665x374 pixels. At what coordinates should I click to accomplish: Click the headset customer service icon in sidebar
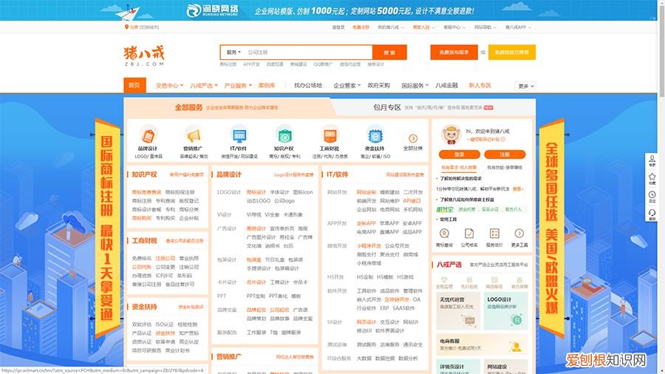coord(652,213)
